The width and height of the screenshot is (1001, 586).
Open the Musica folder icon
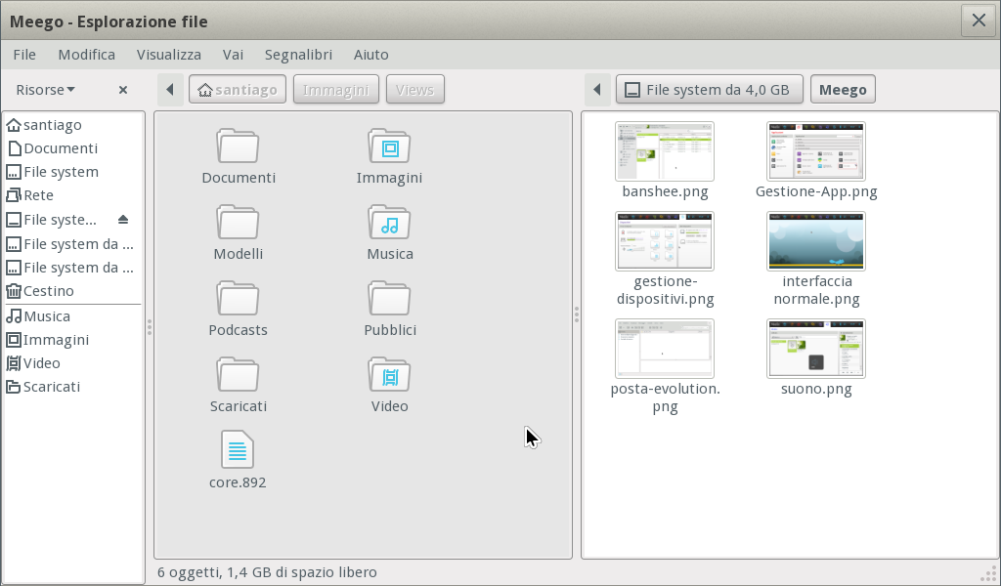coord(389,223)
